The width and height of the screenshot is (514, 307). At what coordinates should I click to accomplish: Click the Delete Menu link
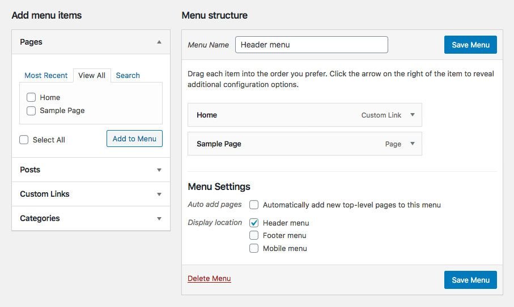(x=209, y=279)
